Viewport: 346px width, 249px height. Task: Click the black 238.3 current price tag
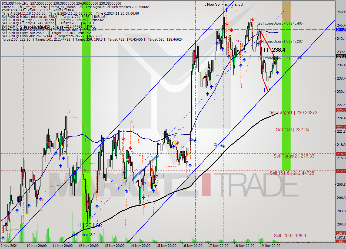pos(341,56)
